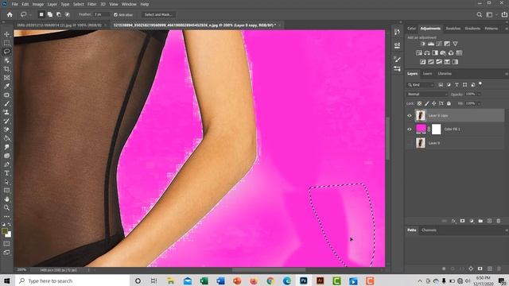
Task: Click the foreground color swatch
Action: tap(5, 231)
